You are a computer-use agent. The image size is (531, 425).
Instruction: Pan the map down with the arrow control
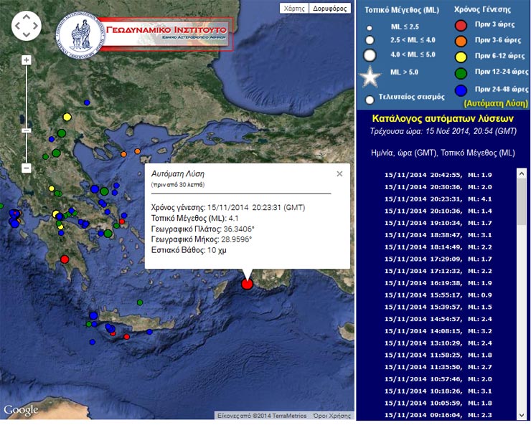coord(27,34)
